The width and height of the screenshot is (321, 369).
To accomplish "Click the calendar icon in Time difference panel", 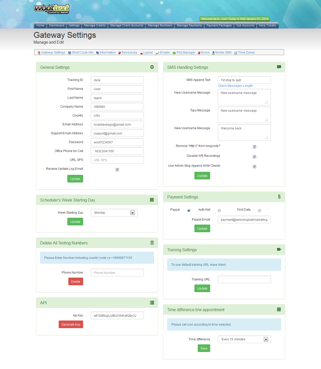I will coord(279,309).
